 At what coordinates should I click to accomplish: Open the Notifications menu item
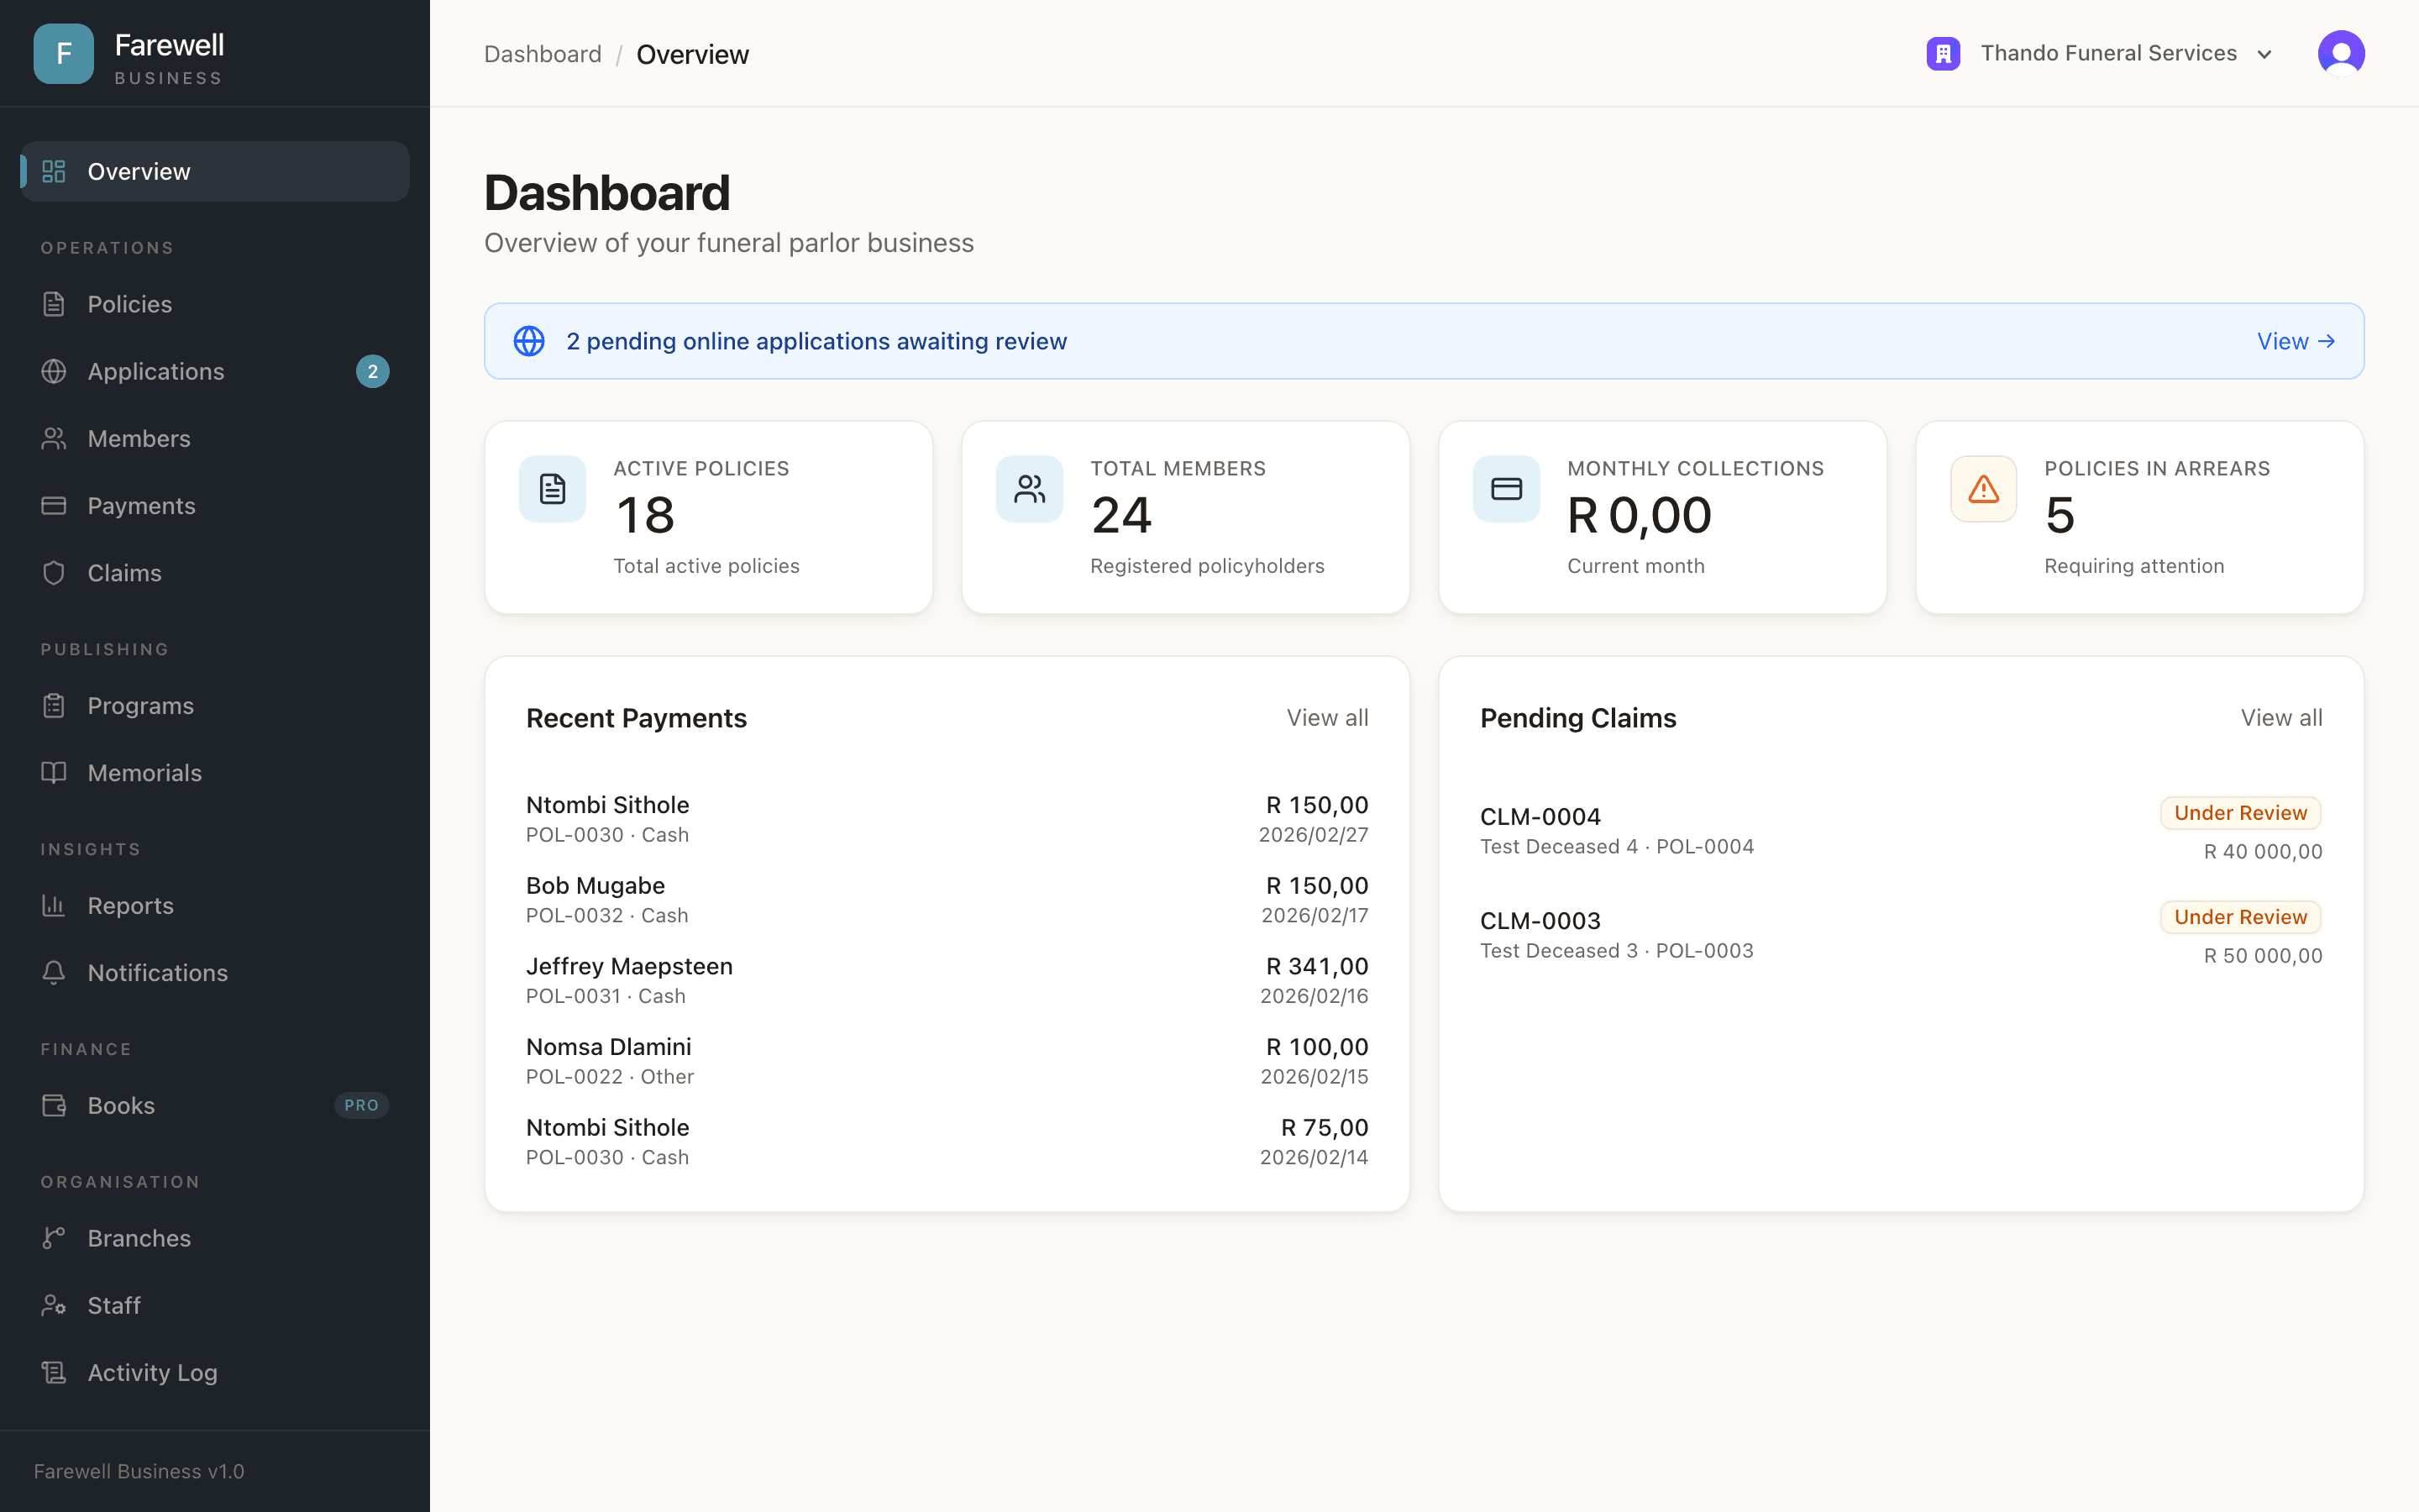click(215, 973)
